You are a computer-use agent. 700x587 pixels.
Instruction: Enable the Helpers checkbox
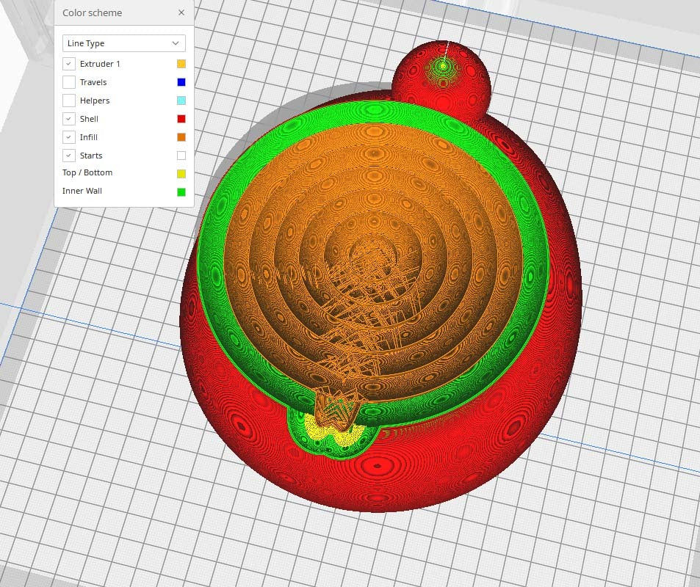[x=69, y=101]
